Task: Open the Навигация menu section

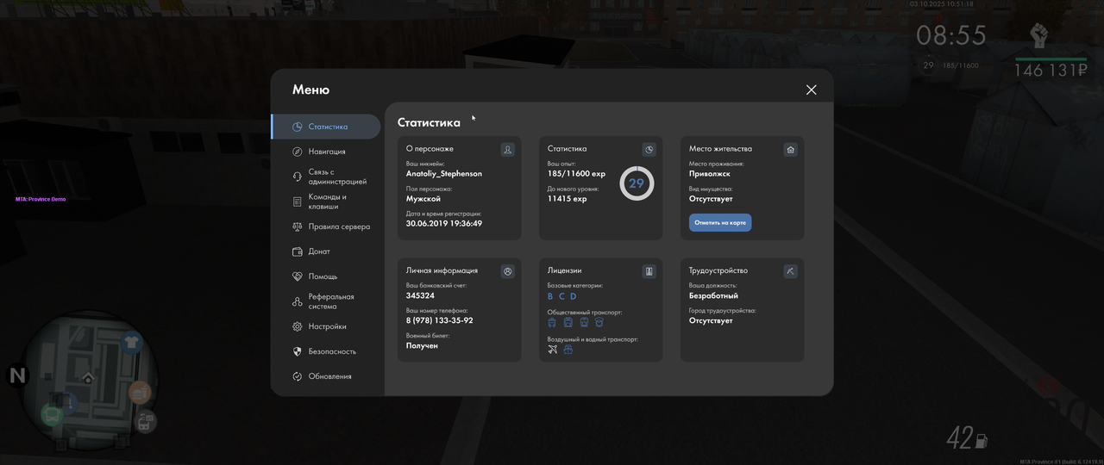Action: tap(326, 152)
